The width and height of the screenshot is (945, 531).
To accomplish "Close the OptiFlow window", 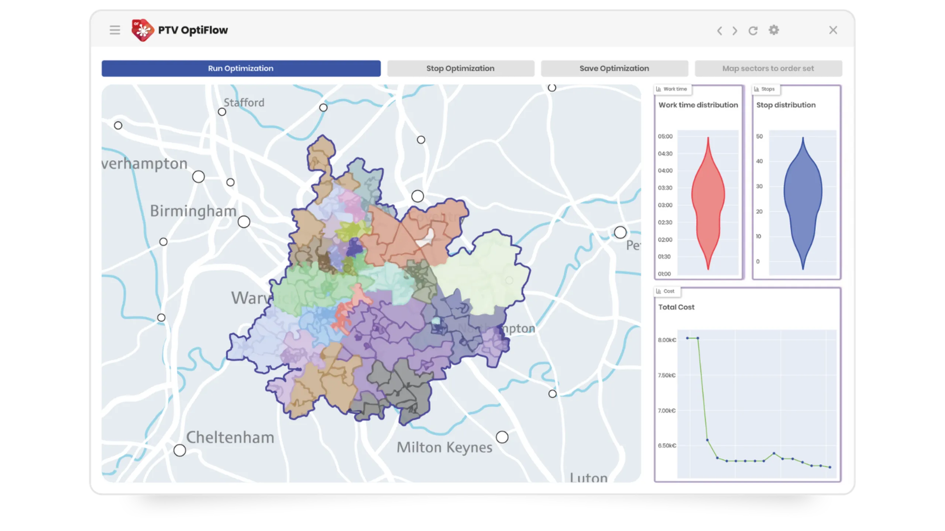I will click(x=833, y=30).
